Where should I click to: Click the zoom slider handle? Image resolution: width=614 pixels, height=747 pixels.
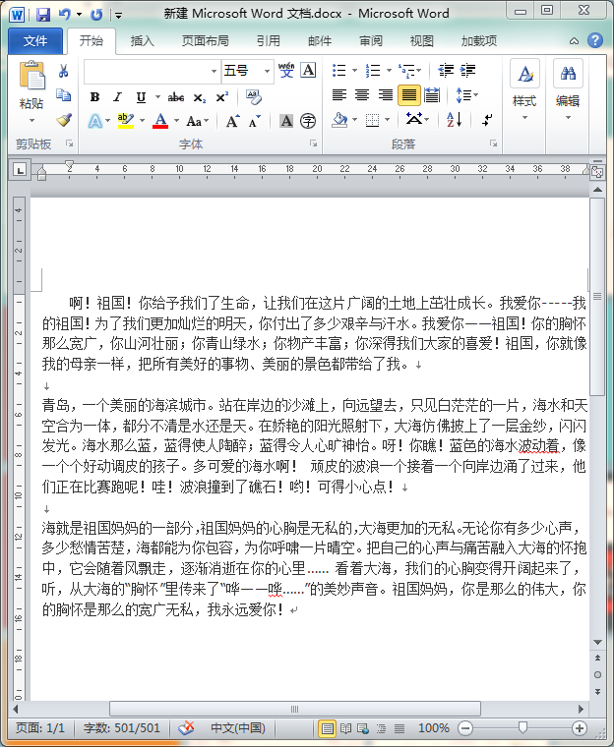click(522, 727)
